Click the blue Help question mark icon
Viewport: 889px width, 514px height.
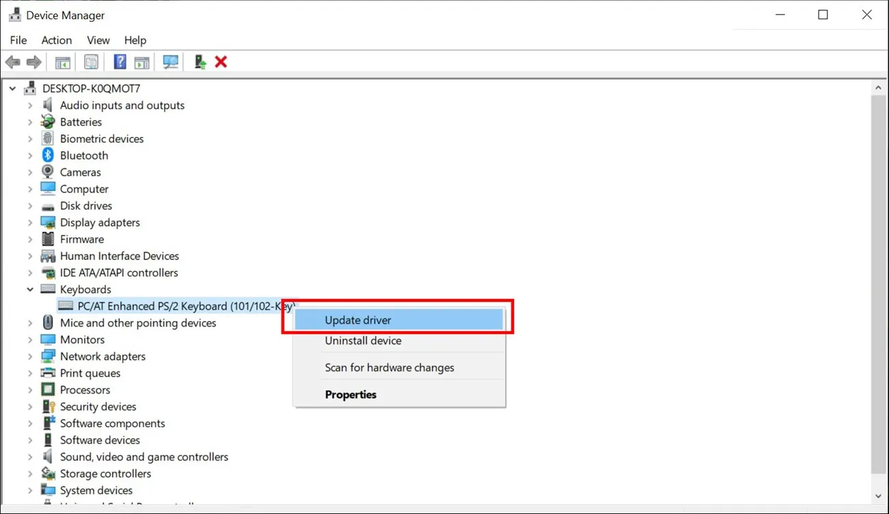point(120,62)
